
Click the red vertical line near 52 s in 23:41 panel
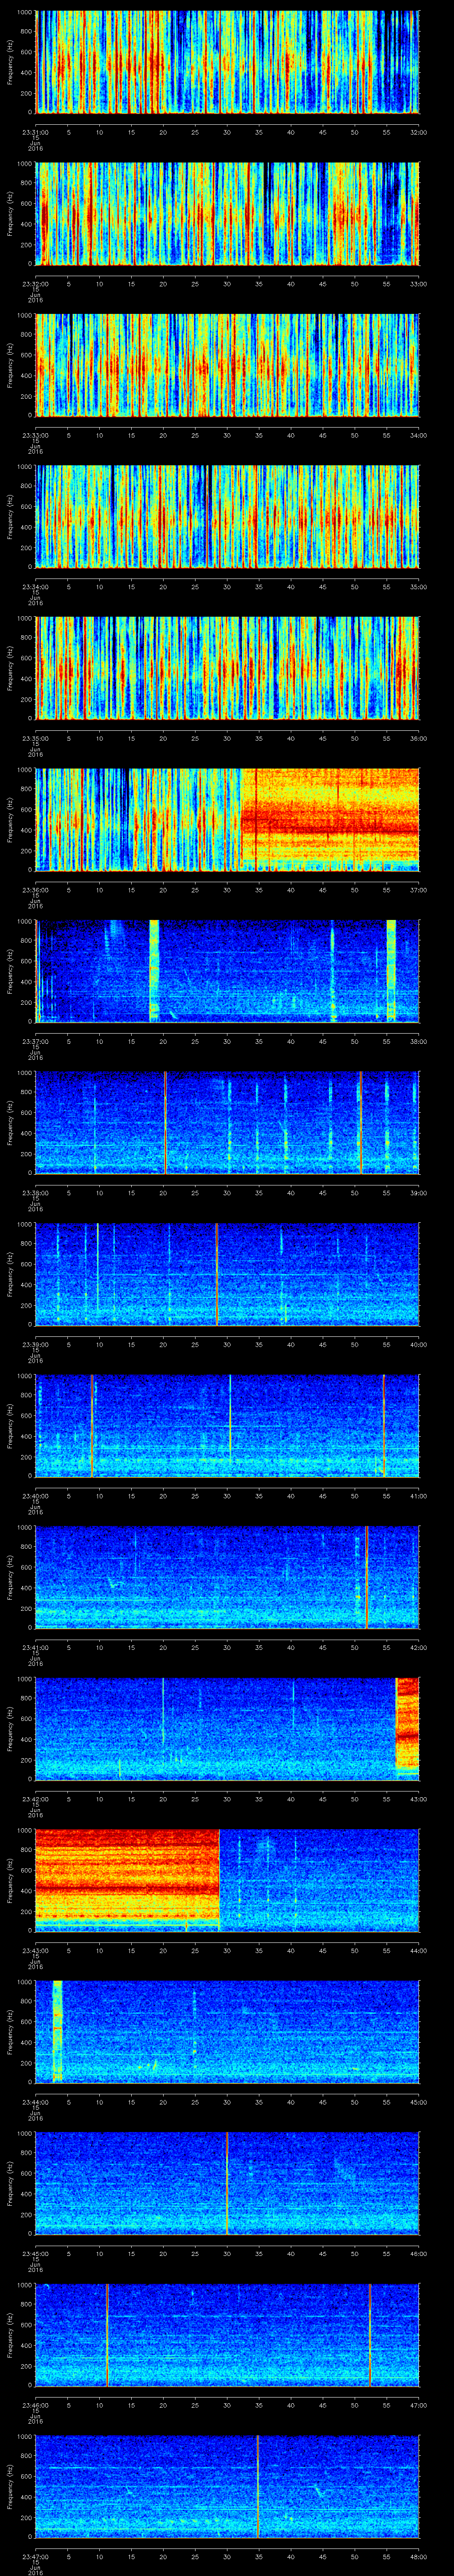[x=367, y=1578]
